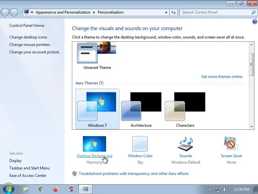Click the Desktop Background link

[94, 156]
